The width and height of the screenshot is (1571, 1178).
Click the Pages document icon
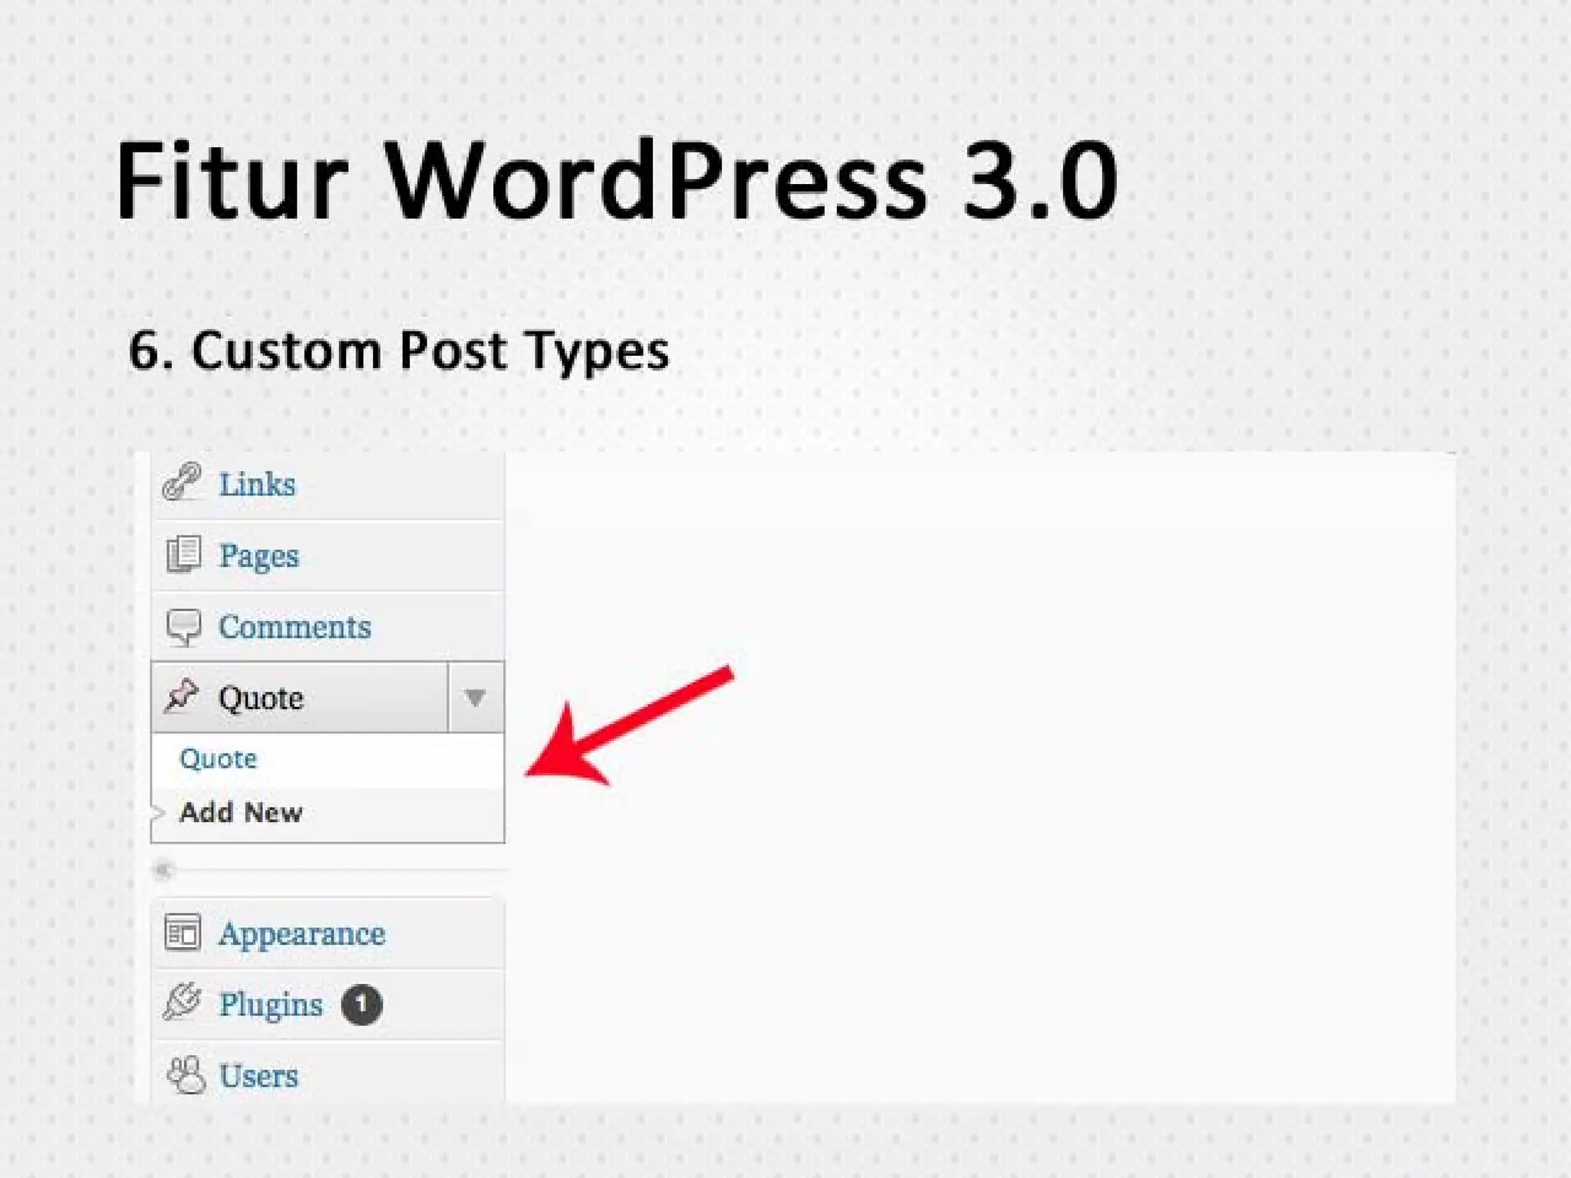point(183,554)
